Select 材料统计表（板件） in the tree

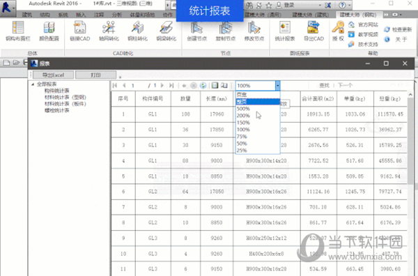65,104
